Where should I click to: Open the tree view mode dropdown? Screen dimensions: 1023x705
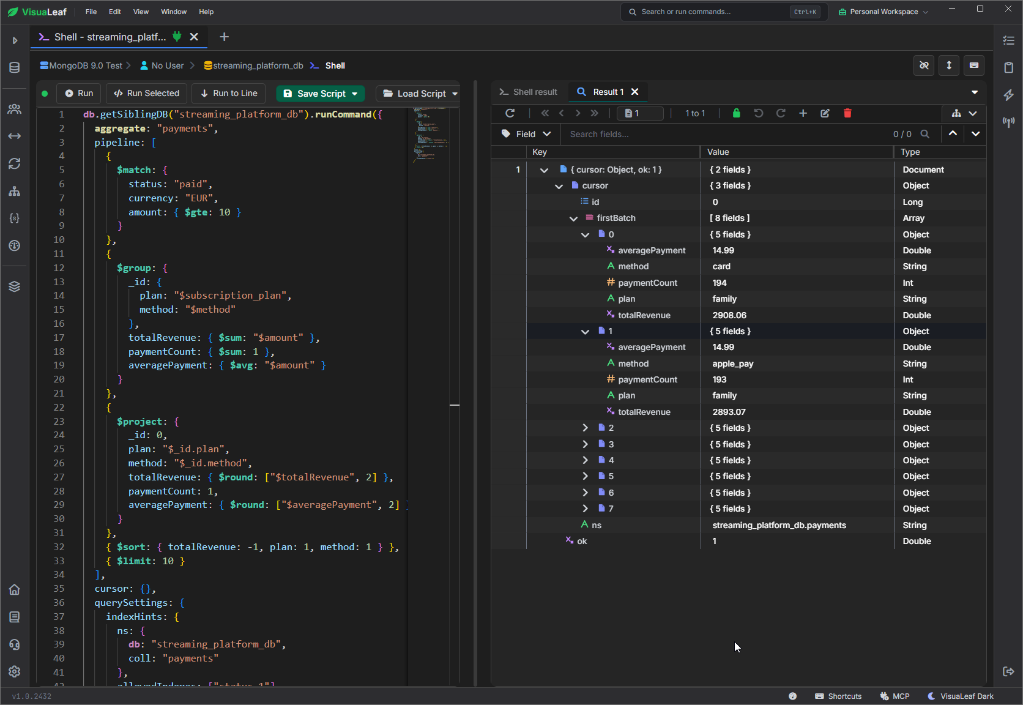click(964, 113)
